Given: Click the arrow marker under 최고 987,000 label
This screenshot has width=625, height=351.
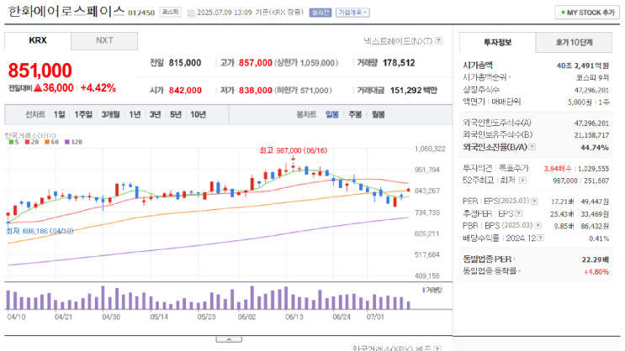Looking at the screenshot, I should [294, 158].
